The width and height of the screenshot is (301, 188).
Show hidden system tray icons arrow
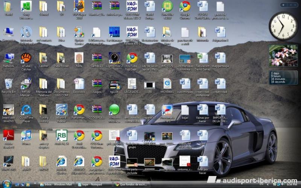(x=268, y=185)
